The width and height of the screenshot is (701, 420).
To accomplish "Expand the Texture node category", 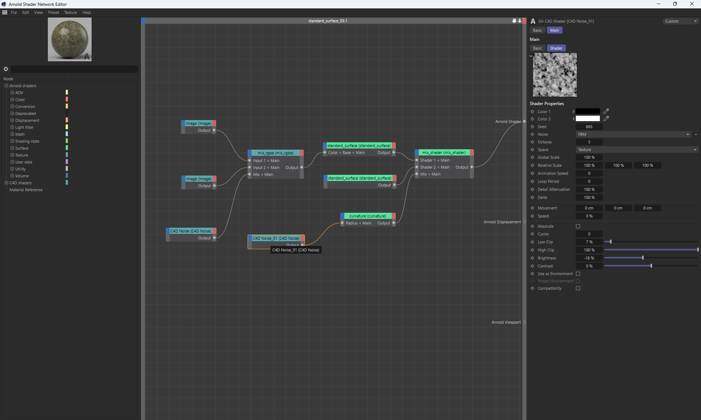I will (x=12, y=155).
